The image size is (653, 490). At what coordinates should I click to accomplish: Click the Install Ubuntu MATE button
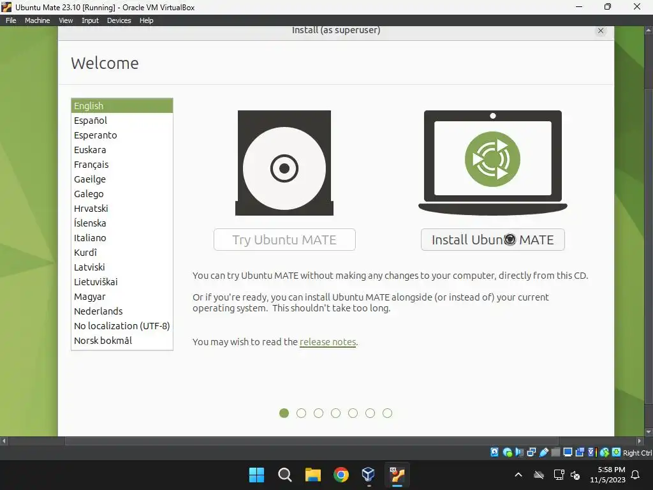pos(493,240)
